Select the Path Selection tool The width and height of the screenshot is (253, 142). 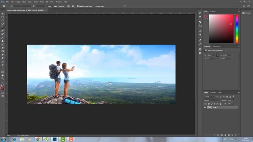pyautogui.click(x=2, y=68)
